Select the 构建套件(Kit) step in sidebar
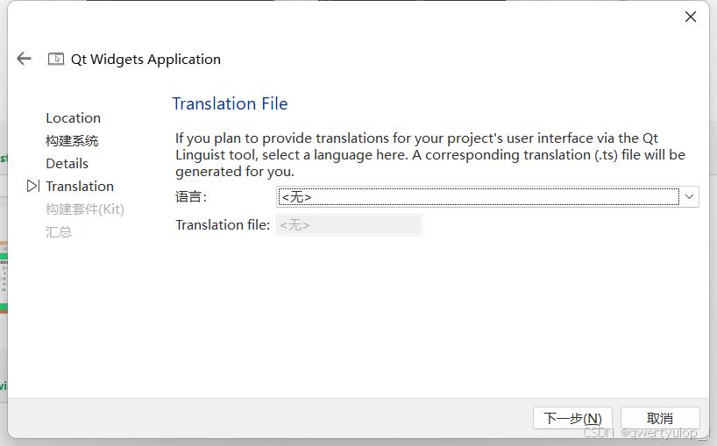Screen dimensions: 717x446 click(85, 209)
